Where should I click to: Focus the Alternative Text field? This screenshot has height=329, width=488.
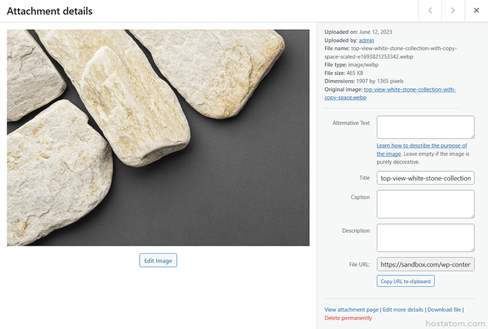coord(425,127)
